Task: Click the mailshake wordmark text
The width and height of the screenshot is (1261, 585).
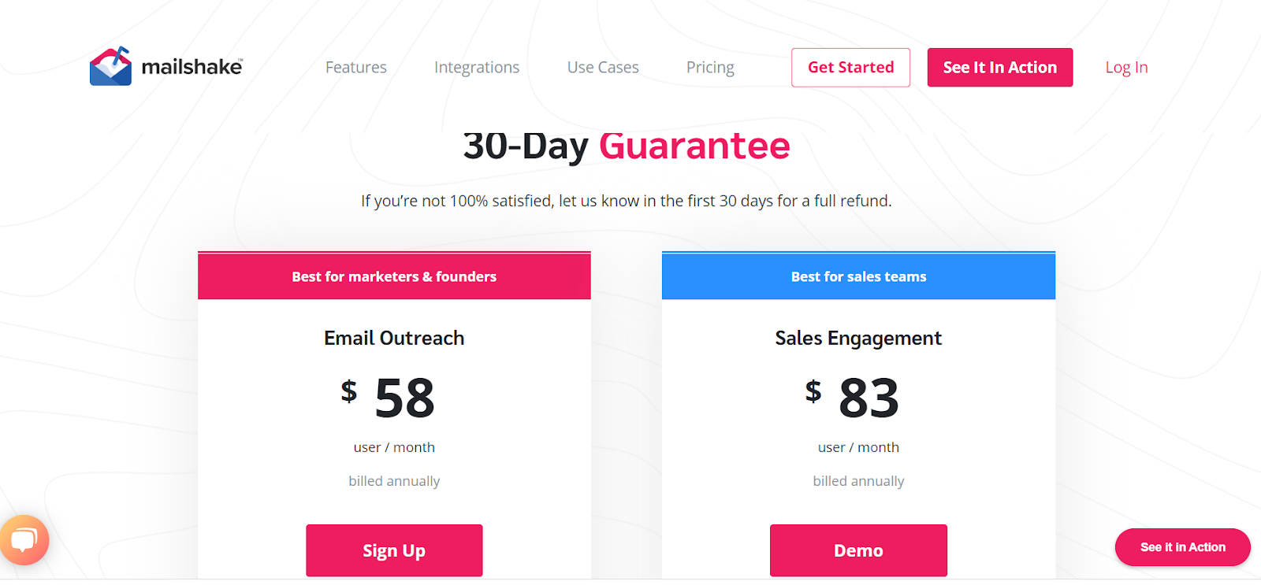Action: point(192,67)
